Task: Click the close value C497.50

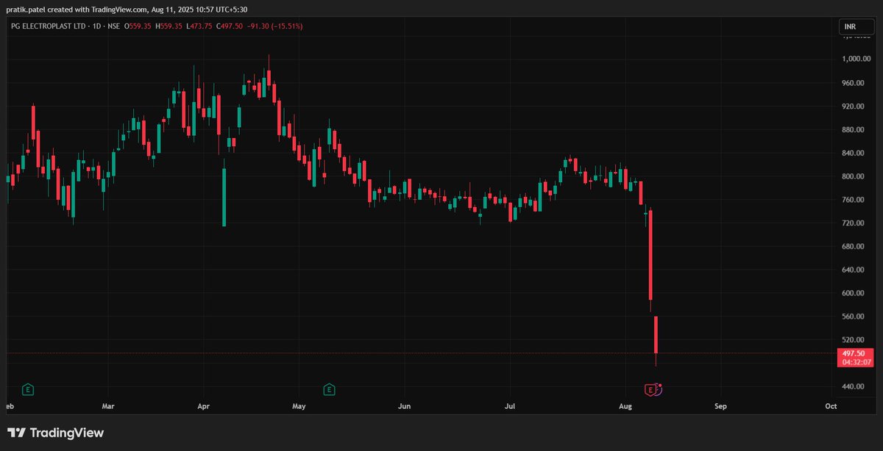Action: 230,26
